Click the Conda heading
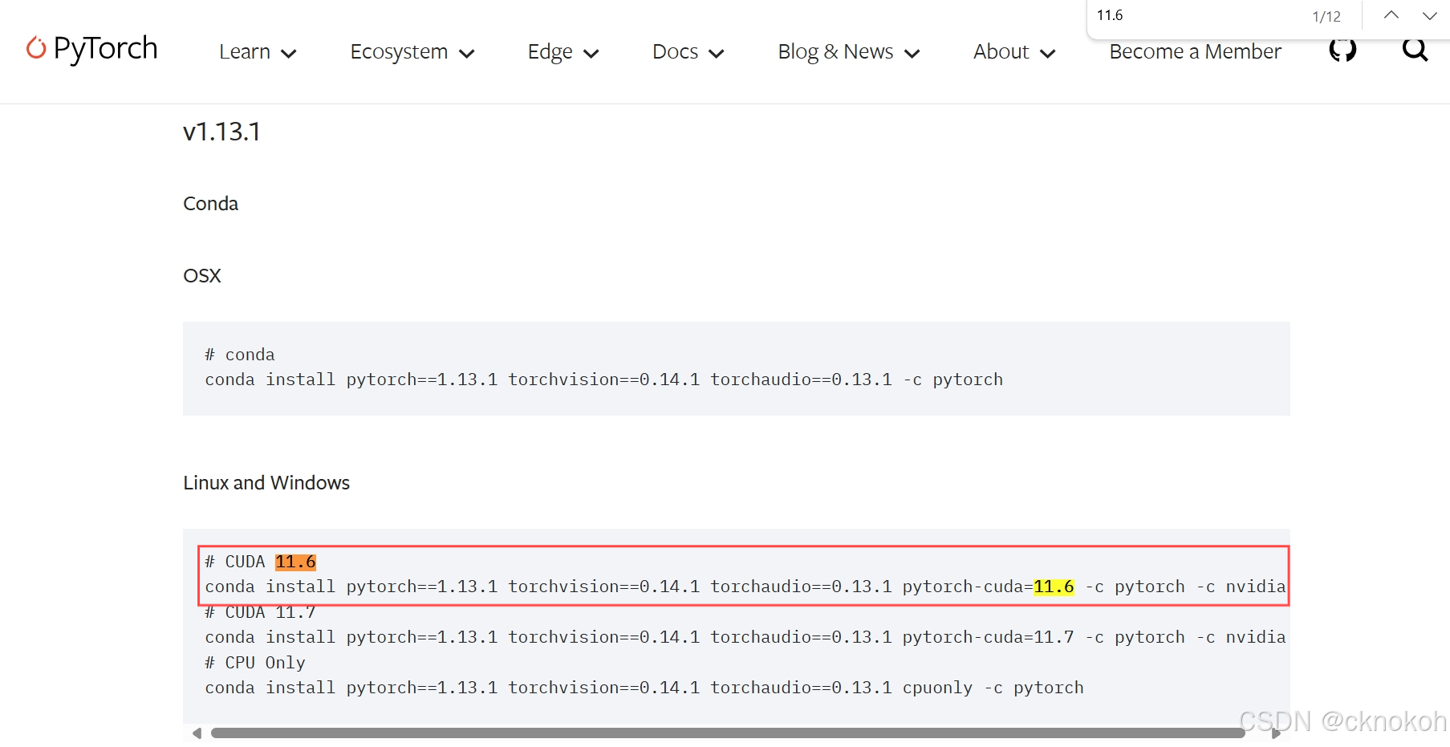Viewport: 1450px width, 747px height. [x=211, y=204]
